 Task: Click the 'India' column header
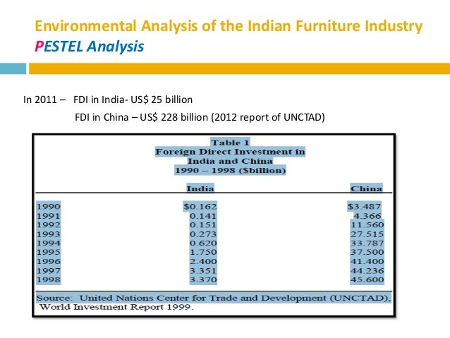(200, 188)
